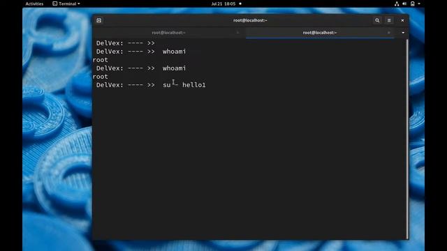Open a new terminal tab icon
The image size is (447, 251).
pyautogui.click(x=99, y=20)
